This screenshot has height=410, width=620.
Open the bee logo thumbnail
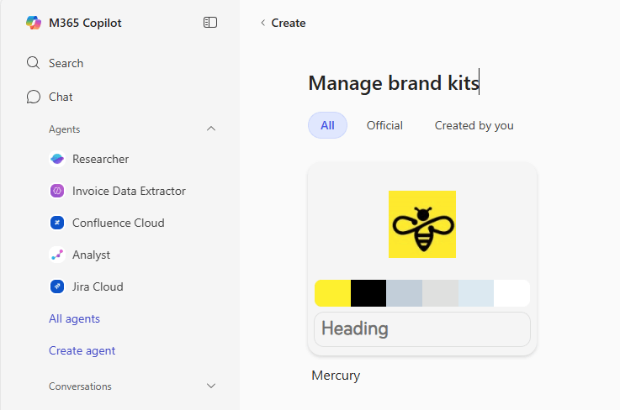pyautogui.click(x=422, y=224)
